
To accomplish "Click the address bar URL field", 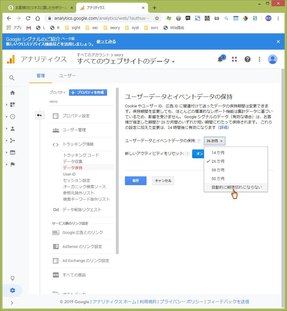I will coord(101,18).
